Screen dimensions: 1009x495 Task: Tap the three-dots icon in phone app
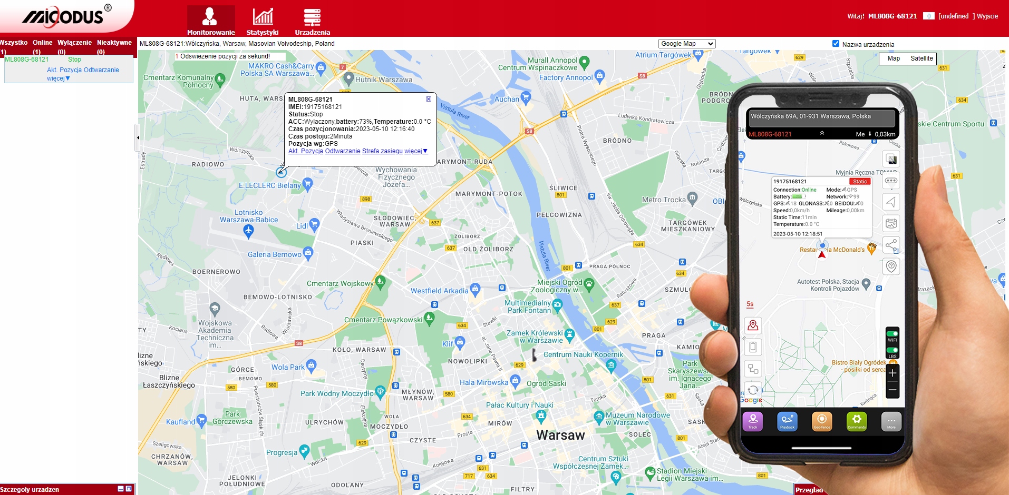[x=891, y=181]
